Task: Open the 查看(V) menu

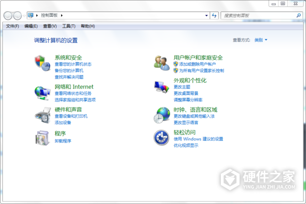Action: pyautogui.click(x=50, y=26)
